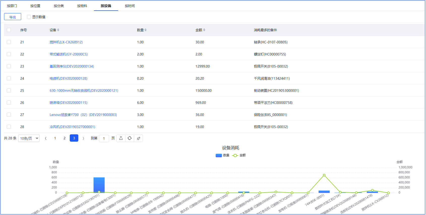Toggle the blue 数量 legend swatch
426x215 pixels.
pos(219,155)
